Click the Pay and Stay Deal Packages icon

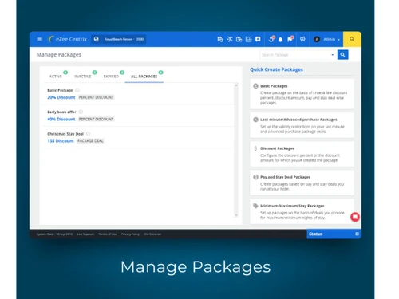(x=255, y=177)
